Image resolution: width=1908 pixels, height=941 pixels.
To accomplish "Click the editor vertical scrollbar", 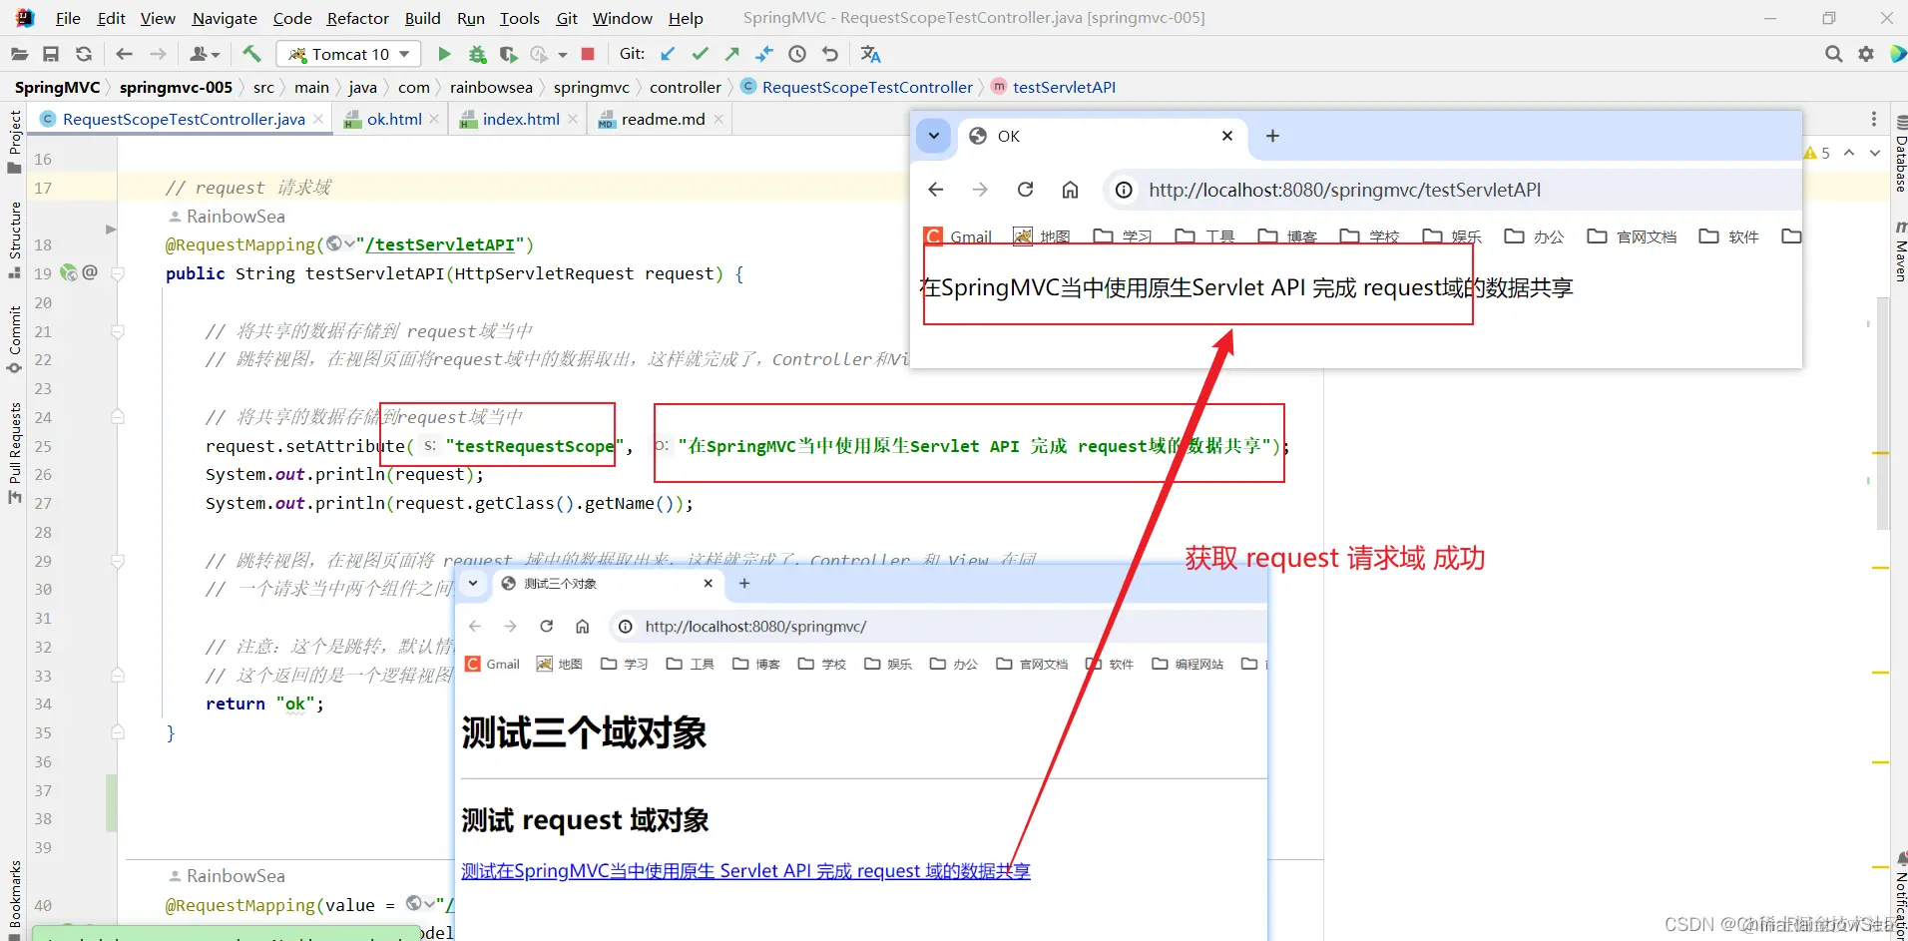I will (x=1882, y=413).
